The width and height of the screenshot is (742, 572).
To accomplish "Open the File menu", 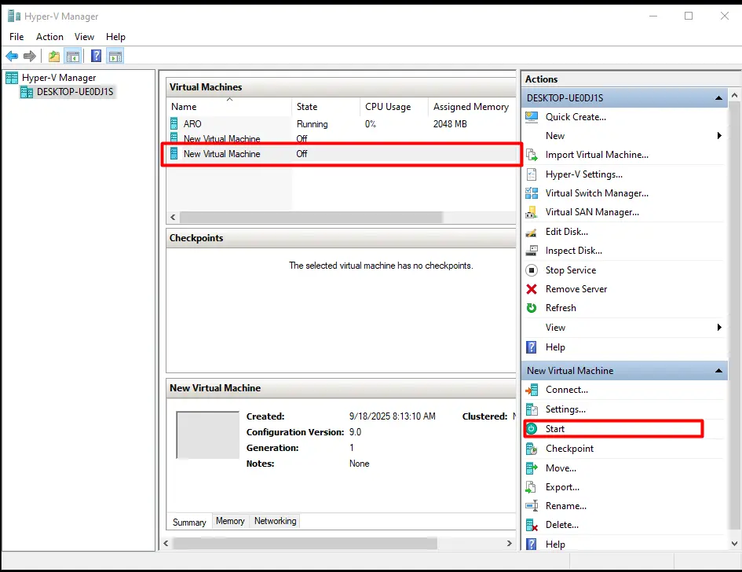I will tap(16, 36).
